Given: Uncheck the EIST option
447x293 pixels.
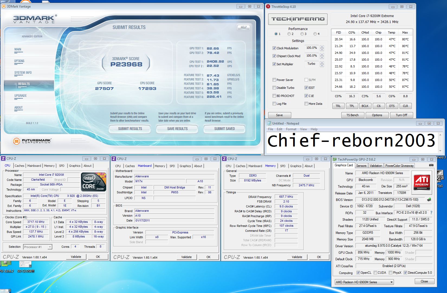Looking at the screenshot, I should [306, 88].
